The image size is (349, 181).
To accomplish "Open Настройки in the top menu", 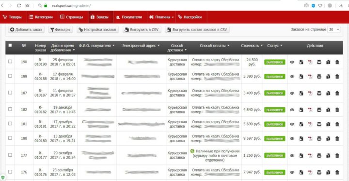I will pos(191,17).
